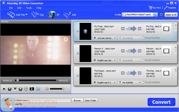Click the Convert button
Viewport: 179px width, 112px height.
161,102
